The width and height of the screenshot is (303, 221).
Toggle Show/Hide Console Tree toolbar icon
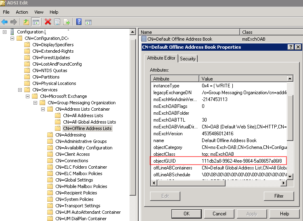click(x=36, y=22)
